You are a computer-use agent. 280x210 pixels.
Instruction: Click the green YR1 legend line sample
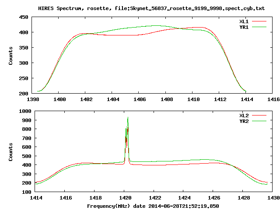point(259,27)
